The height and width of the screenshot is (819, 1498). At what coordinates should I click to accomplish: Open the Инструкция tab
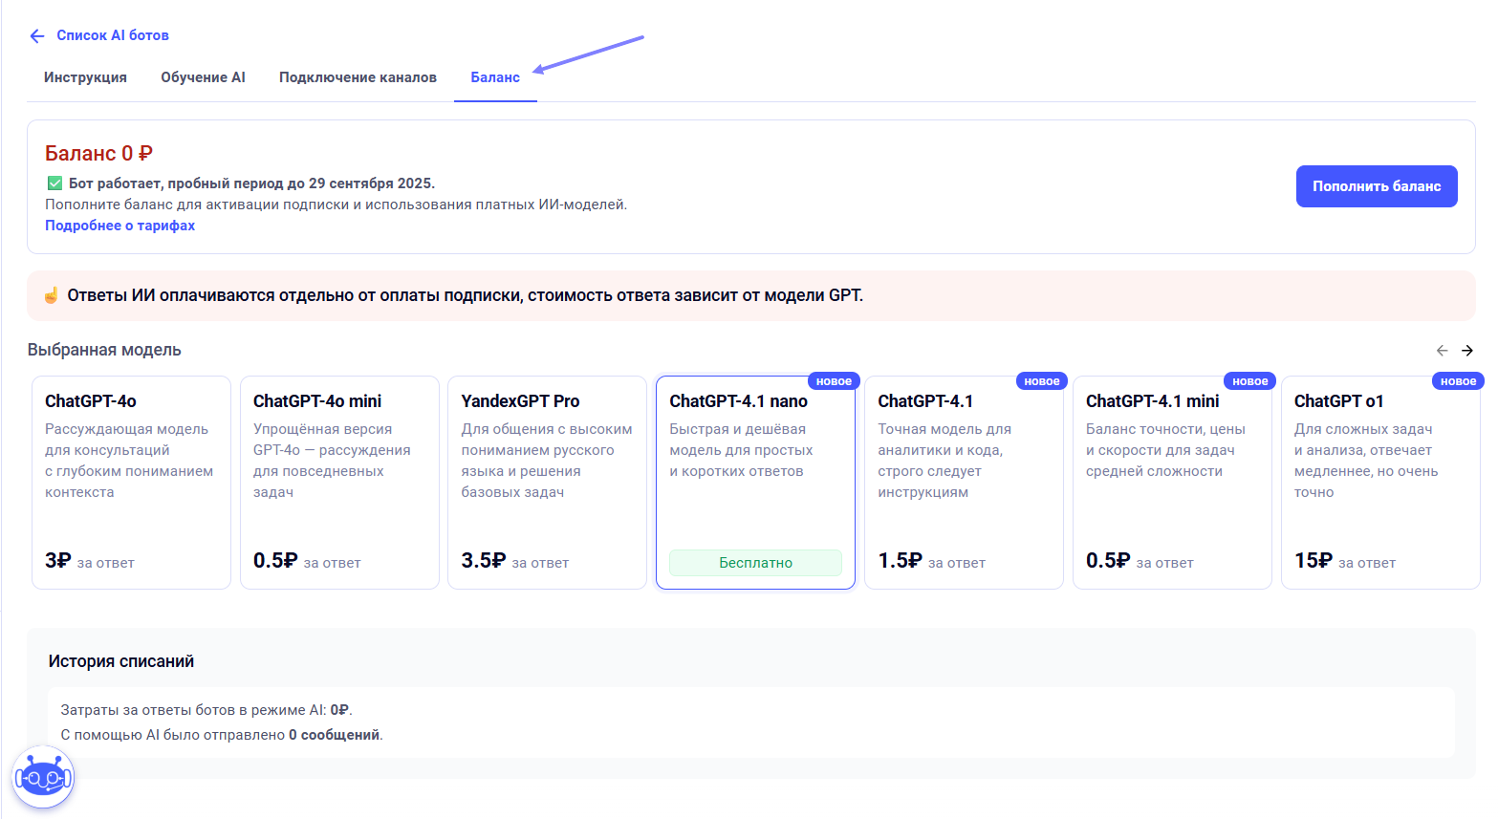pyautogui.click(x=85, y=77)
